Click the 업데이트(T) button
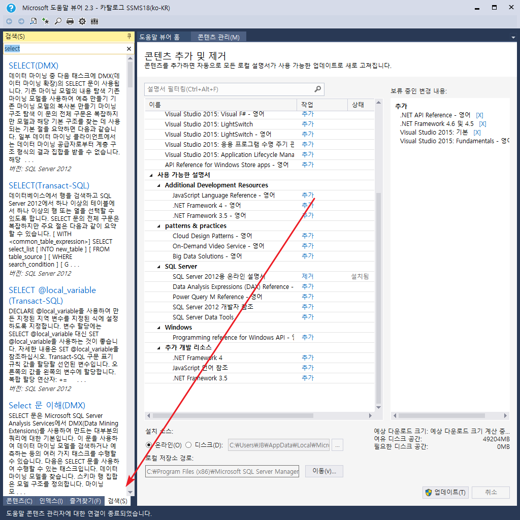520x520 pixels. [446, 493]
